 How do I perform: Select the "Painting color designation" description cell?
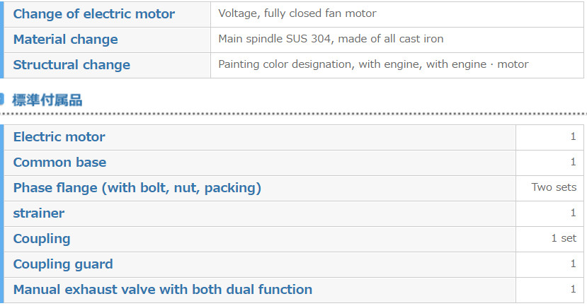(x=373, y=64)
